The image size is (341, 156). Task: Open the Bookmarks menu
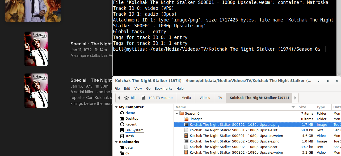point(163,89)
